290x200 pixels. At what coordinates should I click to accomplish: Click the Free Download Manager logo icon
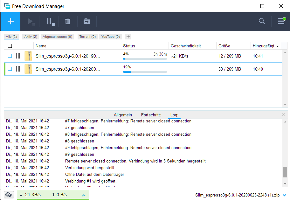(7, 6)
